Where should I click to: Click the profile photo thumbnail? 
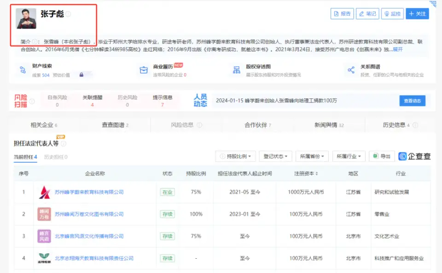pyautogui.click(x=26, y=18)
